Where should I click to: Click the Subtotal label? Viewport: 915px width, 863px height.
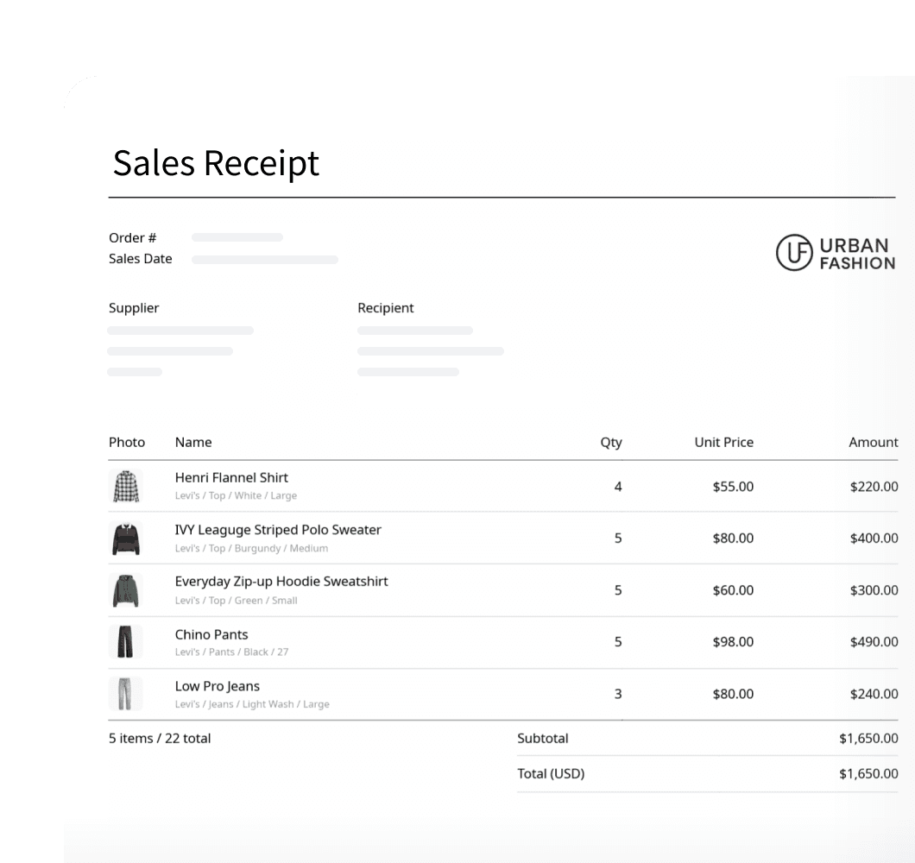pos(543,738)
